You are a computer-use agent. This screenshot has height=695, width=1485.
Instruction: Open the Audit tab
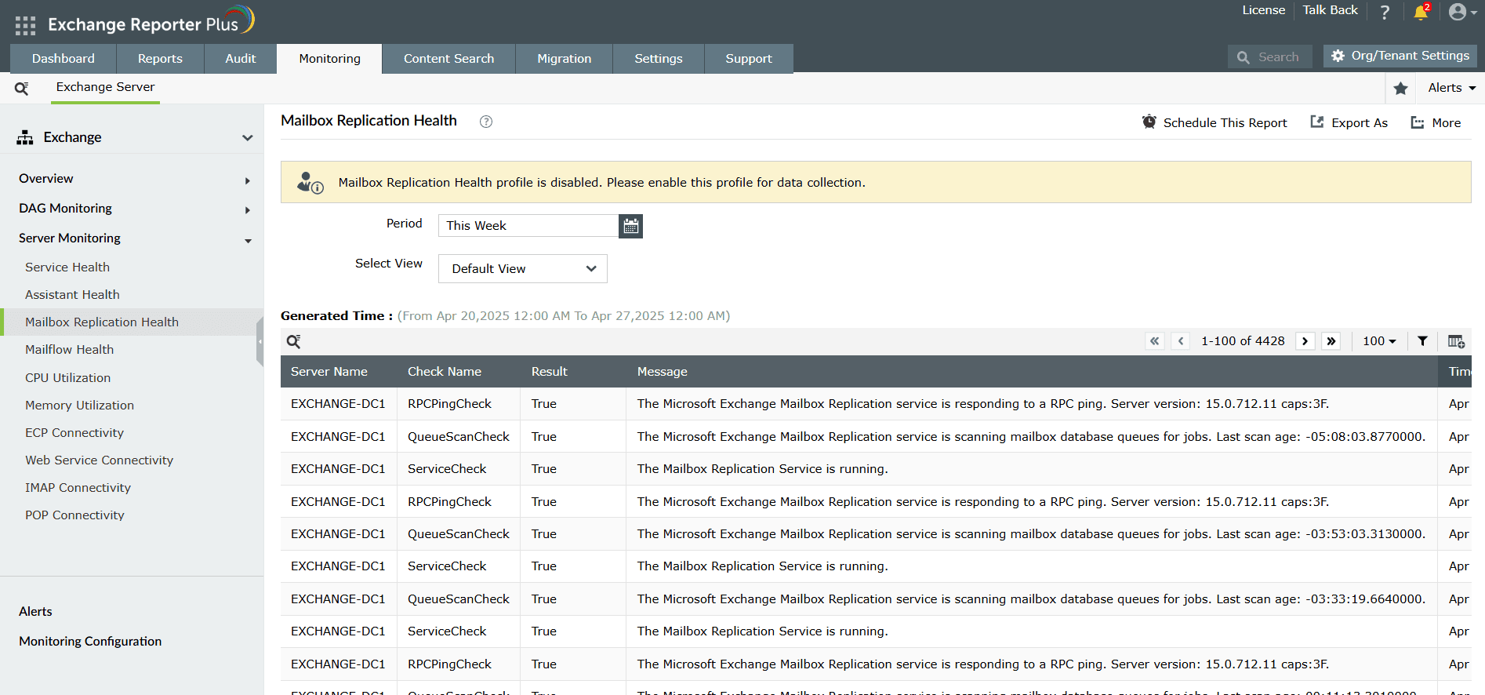[241, 59]
